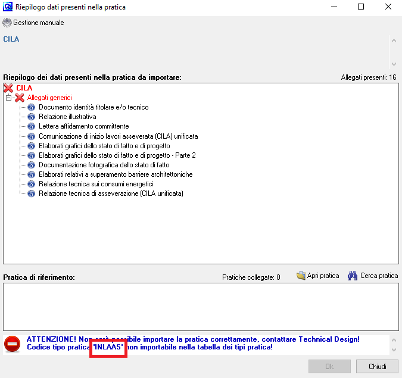Screen dimensions: 402x378
Task: Click scroll down arrow of CILA description area
Action: pos(394,64)
